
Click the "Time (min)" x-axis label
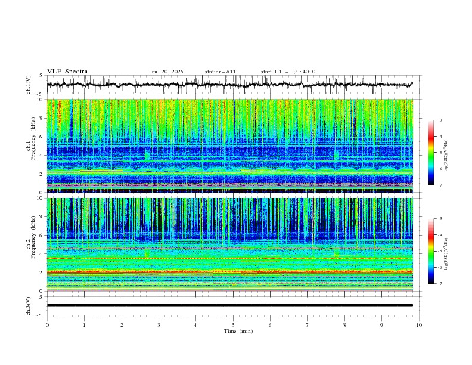238,331
